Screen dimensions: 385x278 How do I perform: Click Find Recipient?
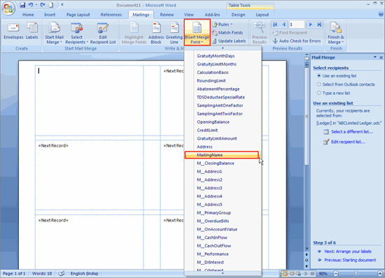click(x=290, y=33)
